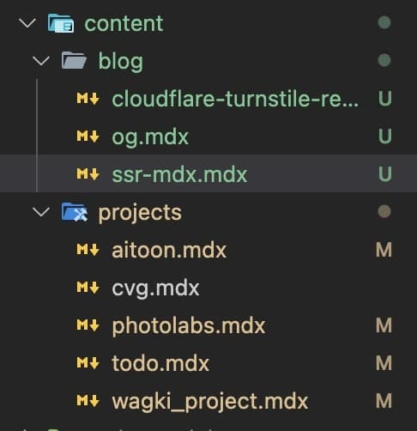The image size is (417, 431).
Task: Click the modified M badge on aitoon.mdx
Action: (x=384, y=250)
